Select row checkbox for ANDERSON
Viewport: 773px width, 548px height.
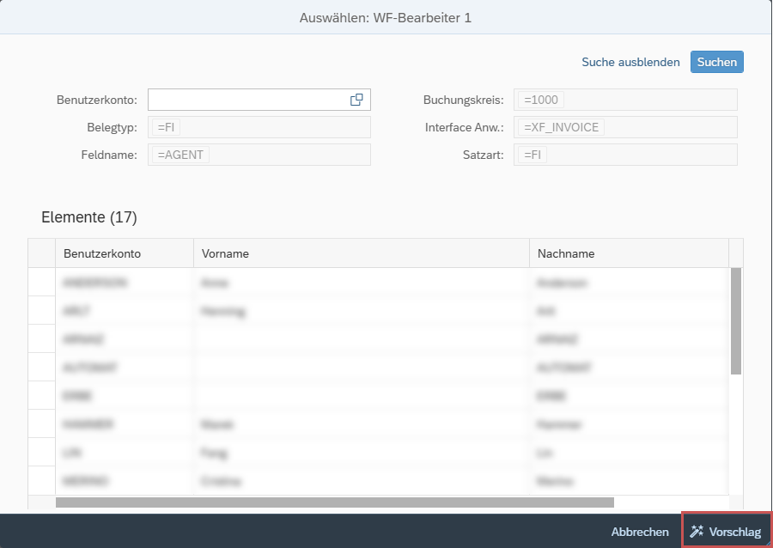41,283
